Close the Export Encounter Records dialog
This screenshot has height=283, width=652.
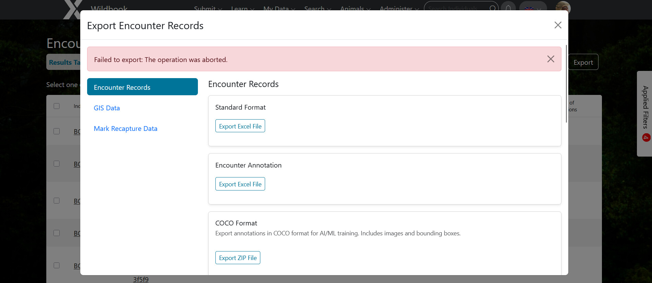(x=558, y=25)
